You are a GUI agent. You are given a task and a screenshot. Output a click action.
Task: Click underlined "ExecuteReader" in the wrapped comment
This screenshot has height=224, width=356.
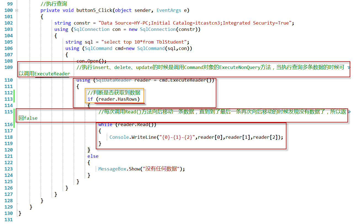52,74
